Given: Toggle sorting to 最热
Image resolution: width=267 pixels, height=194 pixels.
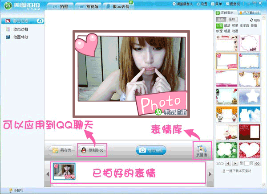Looking at the screenshot, I should click(232, 20).
